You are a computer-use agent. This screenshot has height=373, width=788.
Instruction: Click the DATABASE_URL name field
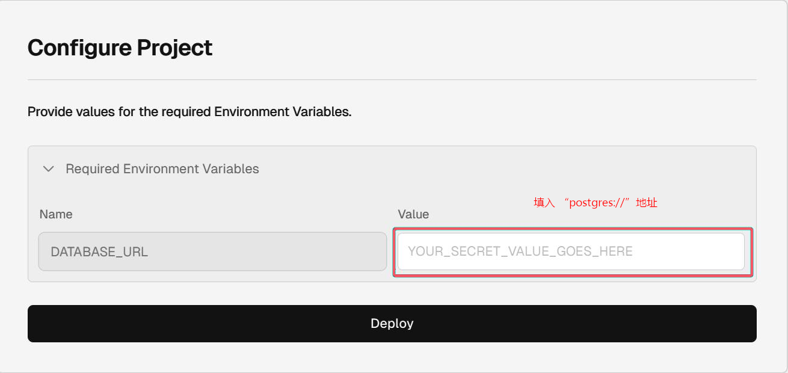(x=212, y=251)
